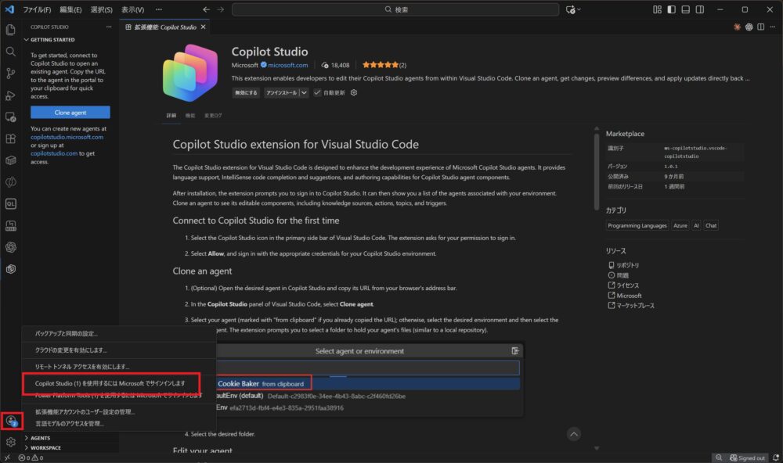Collapse the Getting Started section
The height and width of the screenshot is (463, 783).
coord(26,39)
